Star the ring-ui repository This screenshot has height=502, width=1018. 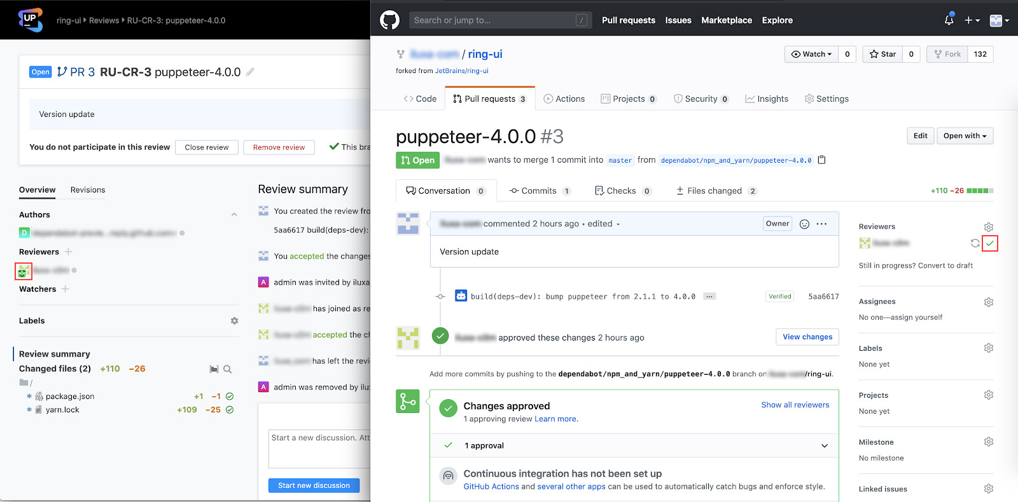pyautogui.click(x=882, y=54)
